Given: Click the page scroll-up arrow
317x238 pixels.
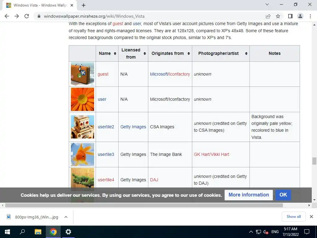Looking at the screenshot, I should 314,25.
